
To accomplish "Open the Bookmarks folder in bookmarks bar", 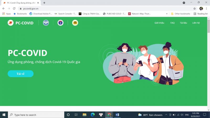I will click(20, 14).
